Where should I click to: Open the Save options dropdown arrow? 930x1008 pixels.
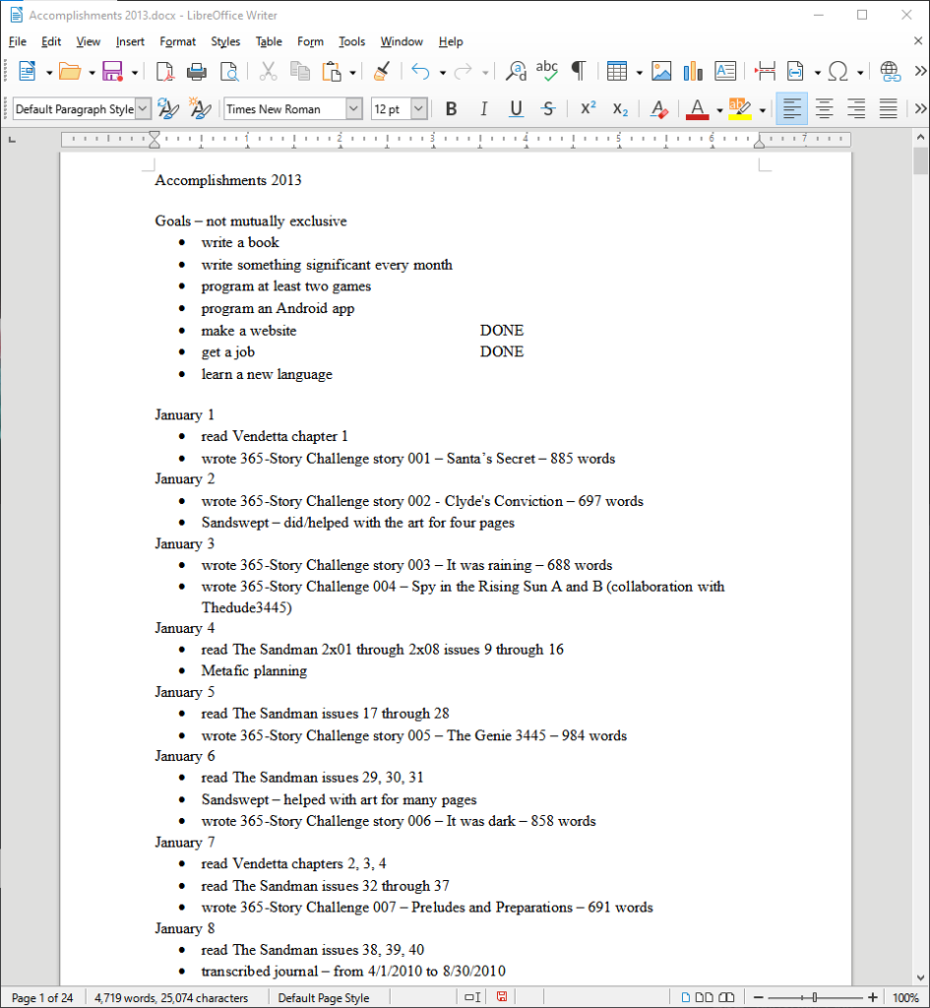pos(134,73)
